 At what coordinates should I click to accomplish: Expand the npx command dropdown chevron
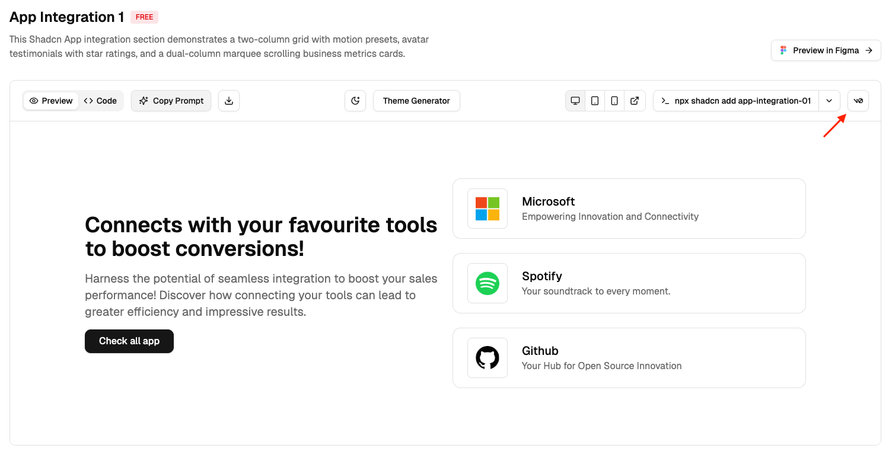(829, 101)
